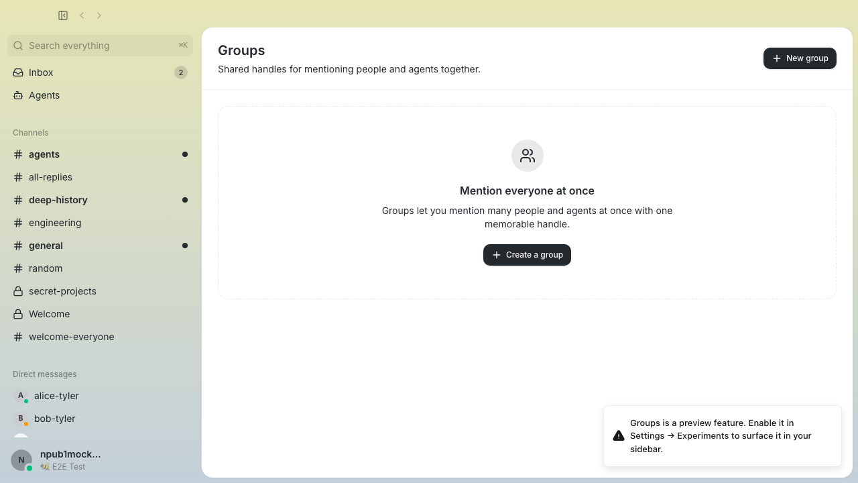Image resolution: width=858 pixels, height=483 pixels.
Task: Open the engineering channel
Action: pos(100,223)
